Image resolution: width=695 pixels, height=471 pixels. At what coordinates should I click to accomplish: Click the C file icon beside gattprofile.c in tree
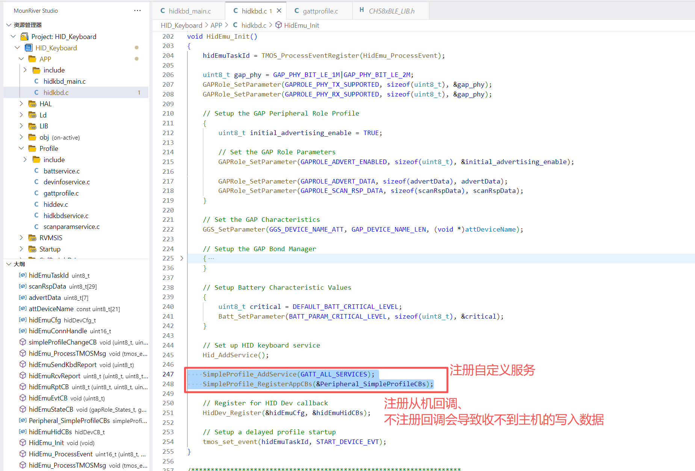[x=36, y=193]
